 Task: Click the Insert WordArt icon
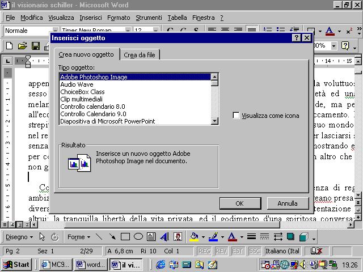point(164,237)
